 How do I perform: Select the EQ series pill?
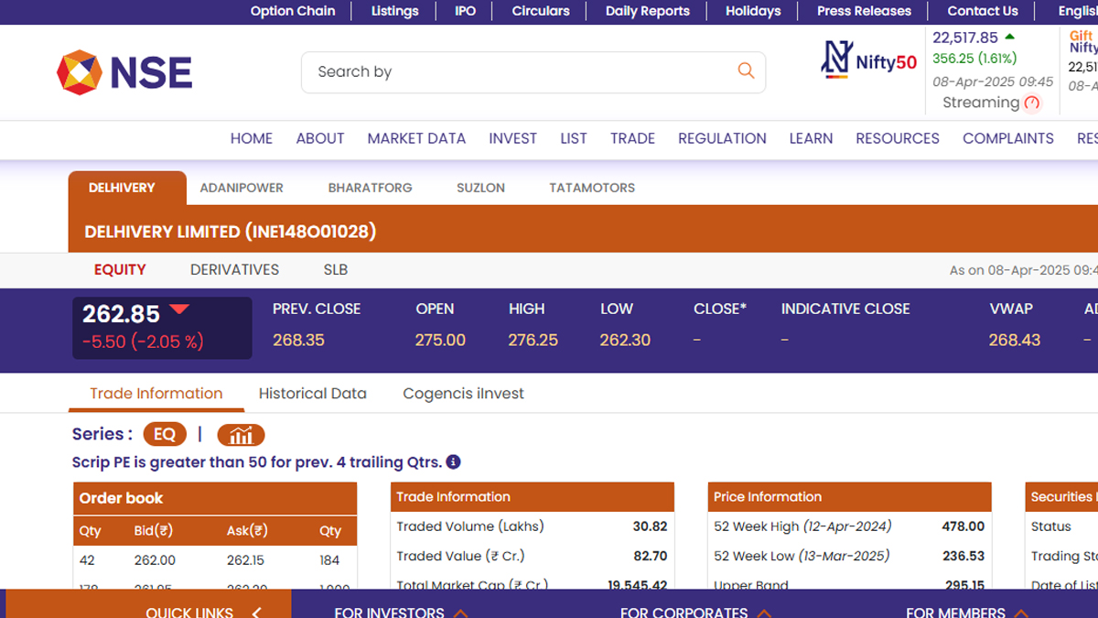point(165,435)
